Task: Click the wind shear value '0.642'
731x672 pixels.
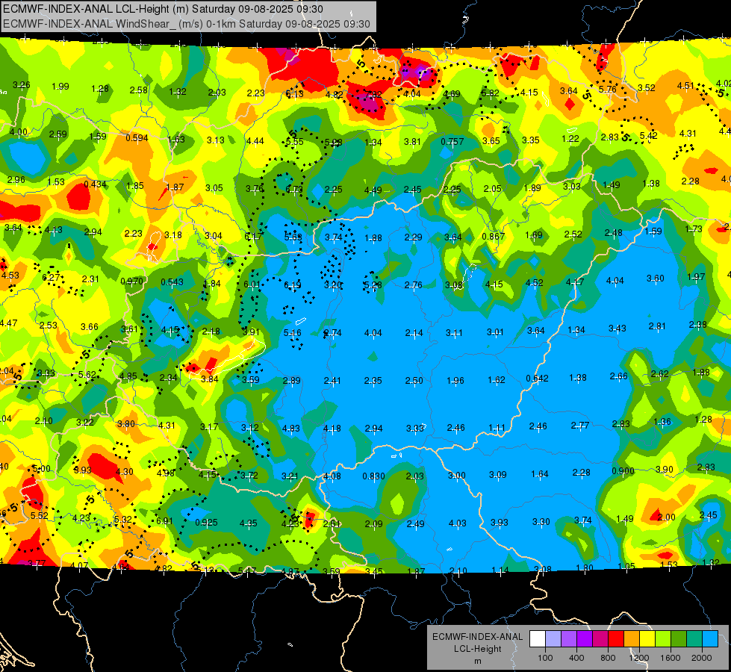Action: point(537,379)
